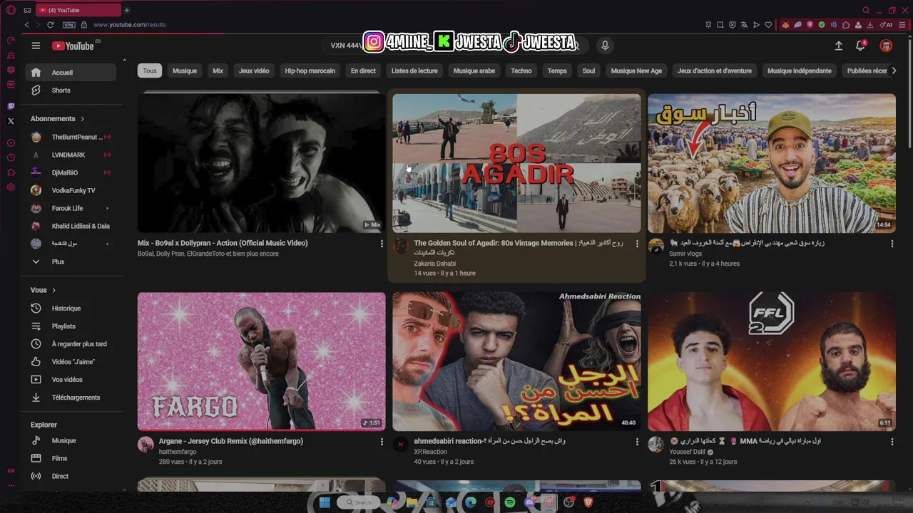Image resolution: width=913 pixels, height=513 pixels.
Task: Open File Explorer from the taskbar
Action: [x=412, y=502]
